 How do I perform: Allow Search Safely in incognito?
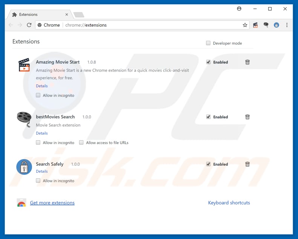point(38,181)
